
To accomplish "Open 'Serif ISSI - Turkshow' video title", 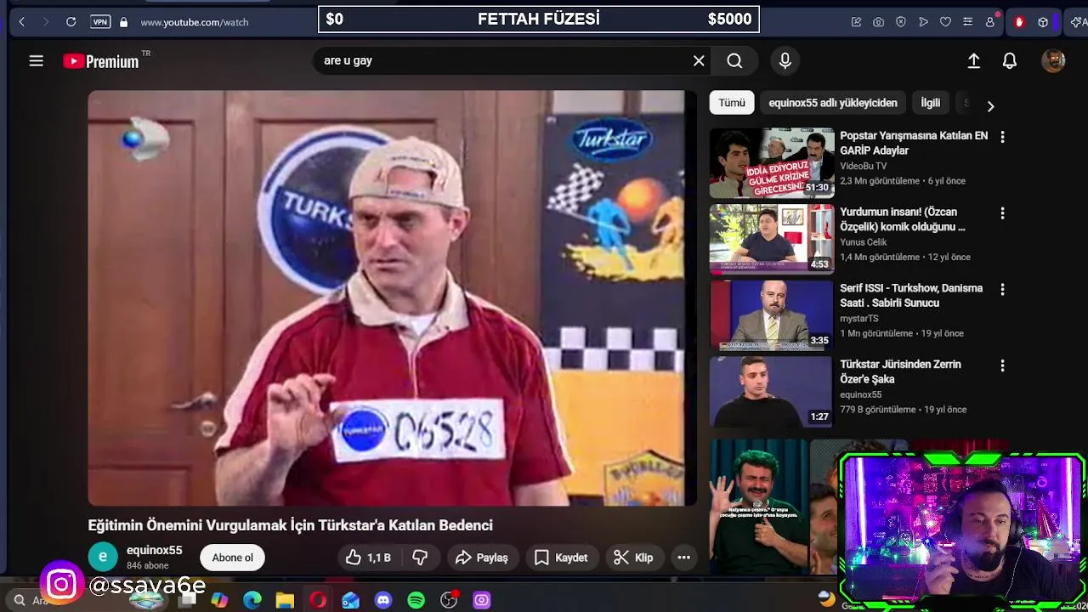I will (911, 296).
